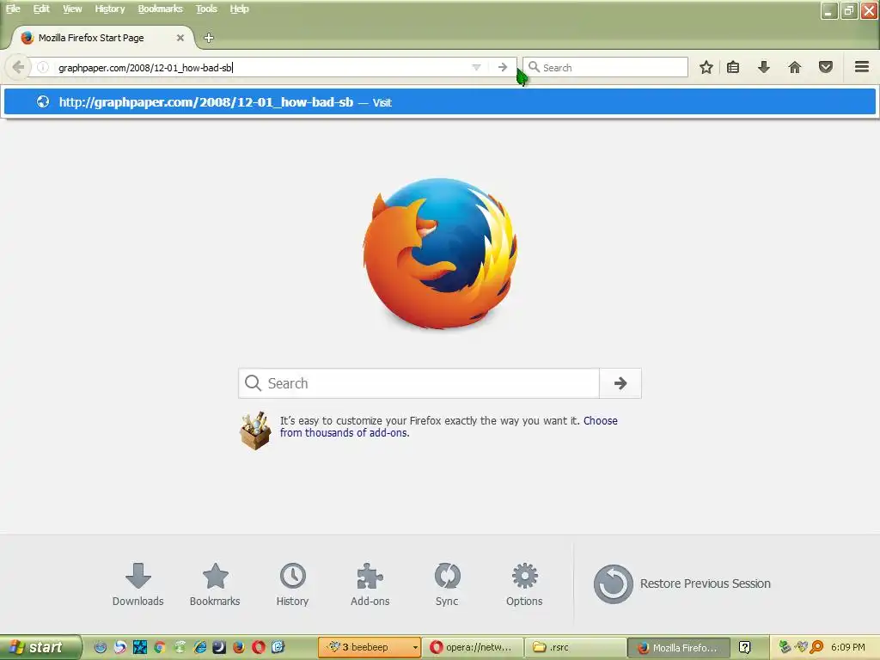This screenshot has height=660, width=880.
Task: Open the hamburger menu button
Action: pos(862,67)
